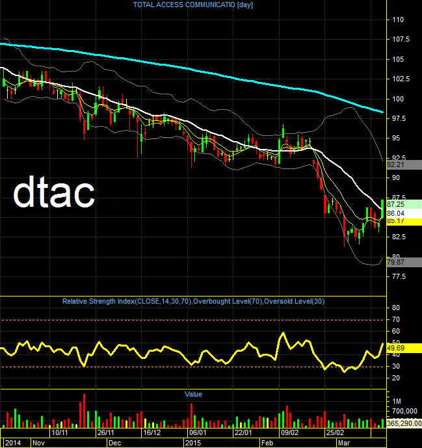Click the Feb month label on timeline
This screenshot has width=422, height=448.
click(x=267, y=443)
